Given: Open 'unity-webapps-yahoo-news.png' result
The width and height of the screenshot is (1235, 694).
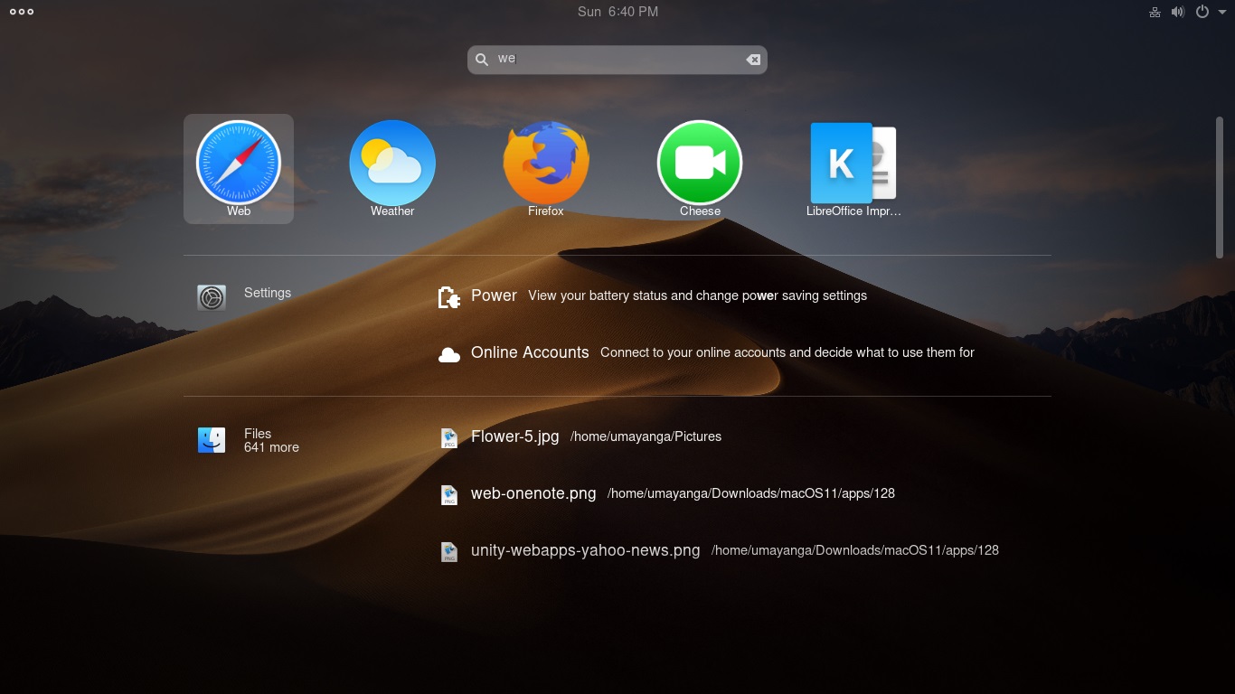Looking at the screenshot, I should coord(586,550).
